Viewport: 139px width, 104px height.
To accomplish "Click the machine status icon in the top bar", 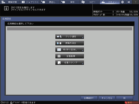I will point(3,2).
